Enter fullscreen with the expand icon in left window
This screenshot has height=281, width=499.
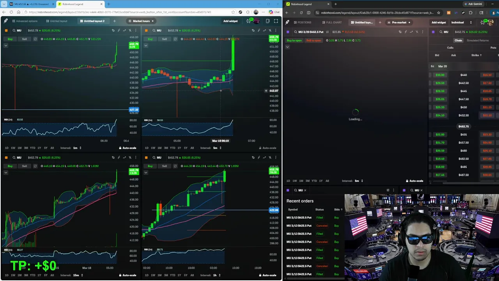coord(276,21)
